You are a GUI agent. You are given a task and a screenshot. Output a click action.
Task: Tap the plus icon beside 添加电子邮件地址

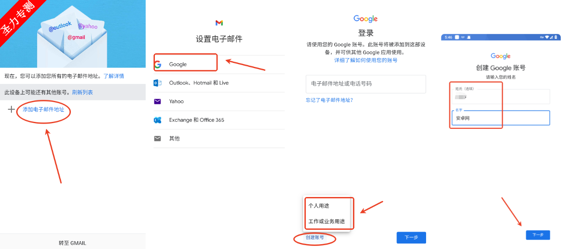(x=11, y=110)
